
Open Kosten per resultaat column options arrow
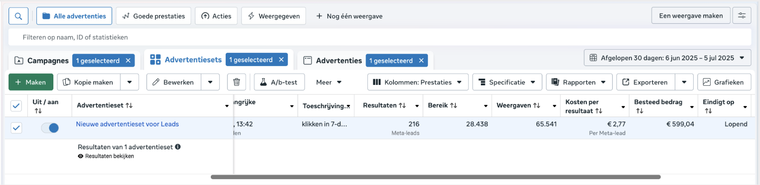point(623,107)
